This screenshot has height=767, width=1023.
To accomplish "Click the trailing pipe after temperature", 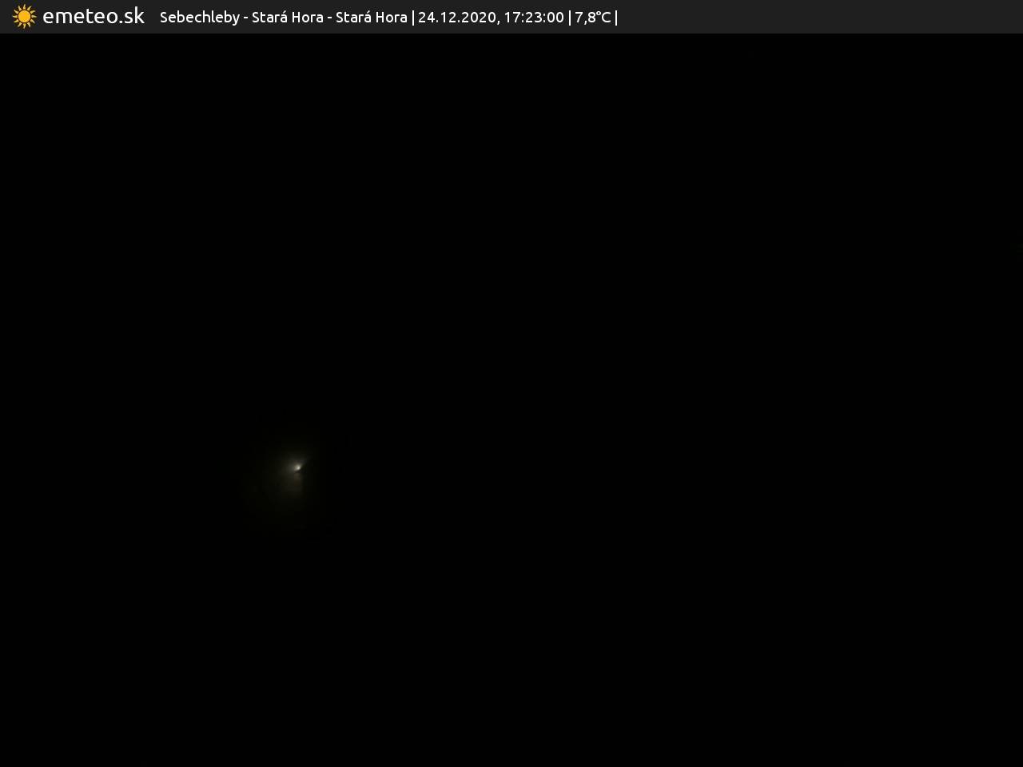I will coord(616,18).
